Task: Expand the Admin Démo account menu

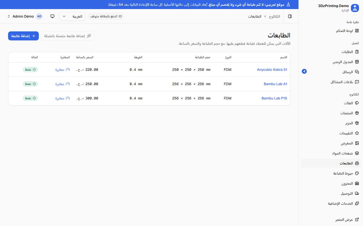Action: [25, 16]
